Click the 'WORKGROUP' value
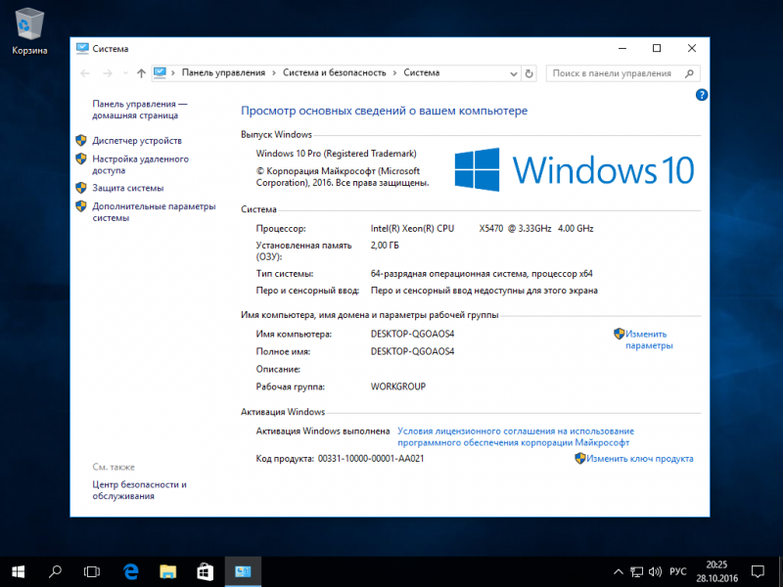 click(398, 386)
